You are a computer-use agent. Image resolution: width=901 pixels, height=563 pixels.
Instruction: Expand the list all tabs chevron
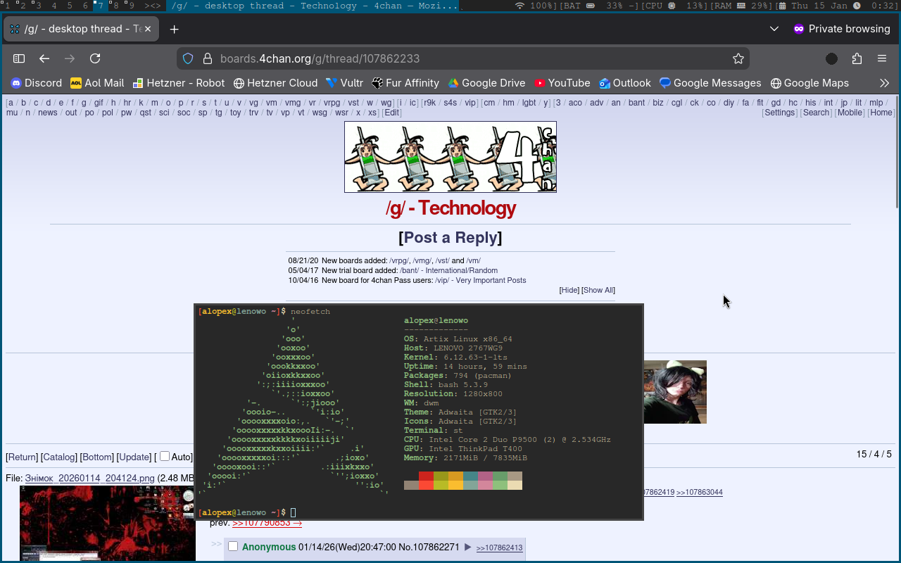tap(774, 29)
